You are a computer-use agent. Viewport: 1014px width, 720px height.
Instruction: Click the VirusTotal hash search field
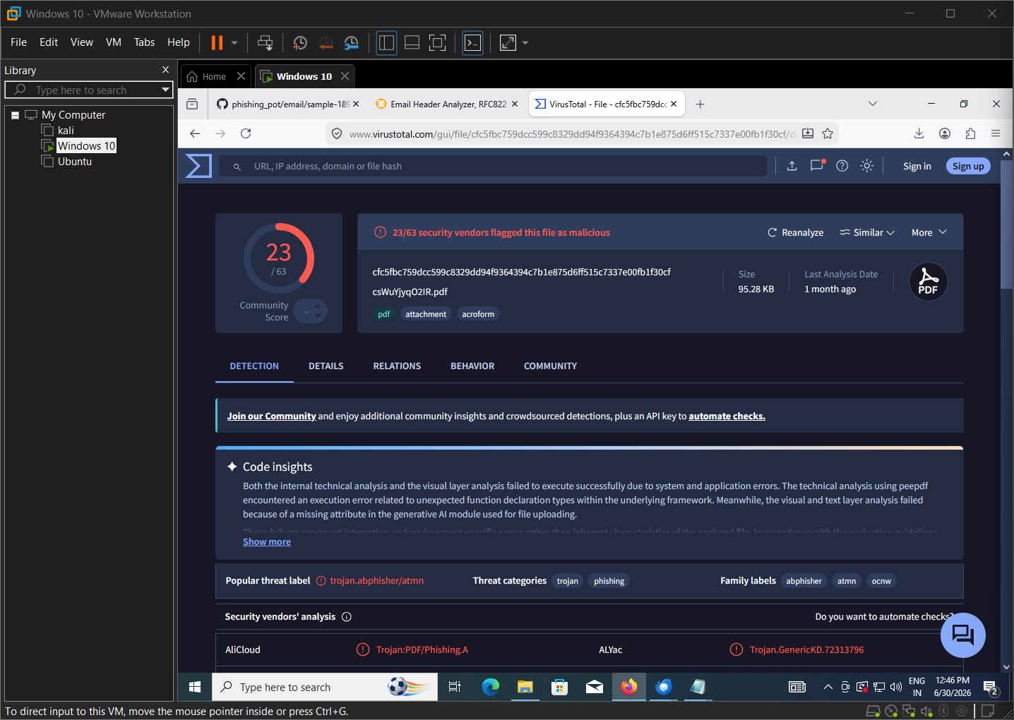click(x=493, y=166)
